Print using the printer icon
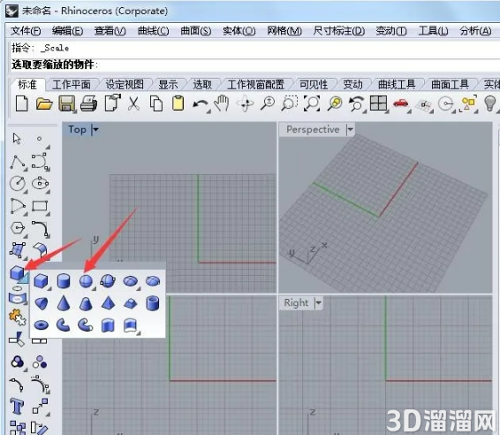 click(88, 103)
